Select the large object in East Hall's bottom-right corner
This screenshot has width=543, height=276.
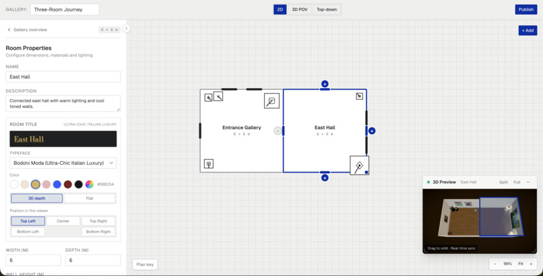tap(359, 166)
